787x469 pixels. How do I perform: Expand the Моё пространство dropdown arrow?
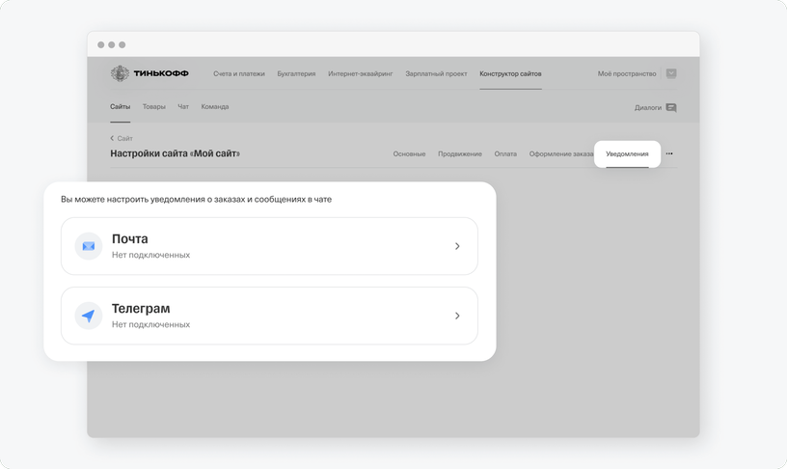(x=671, y=73)
